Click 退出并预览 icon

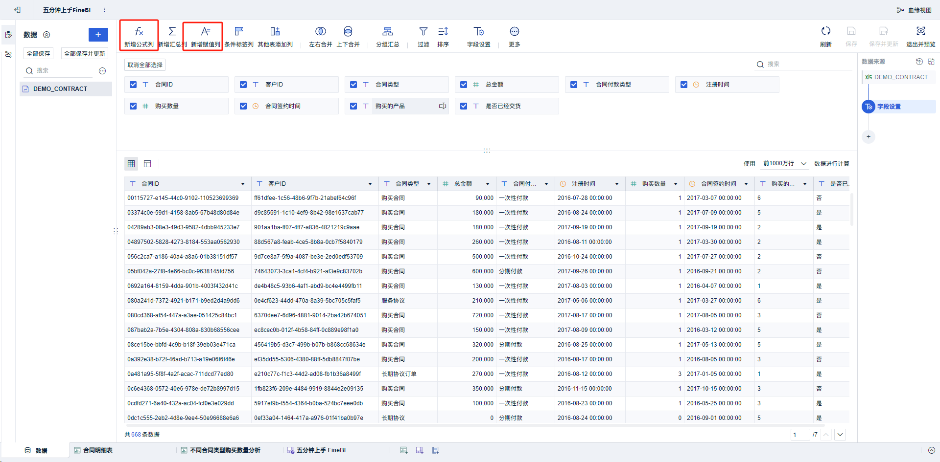(921, 31)
